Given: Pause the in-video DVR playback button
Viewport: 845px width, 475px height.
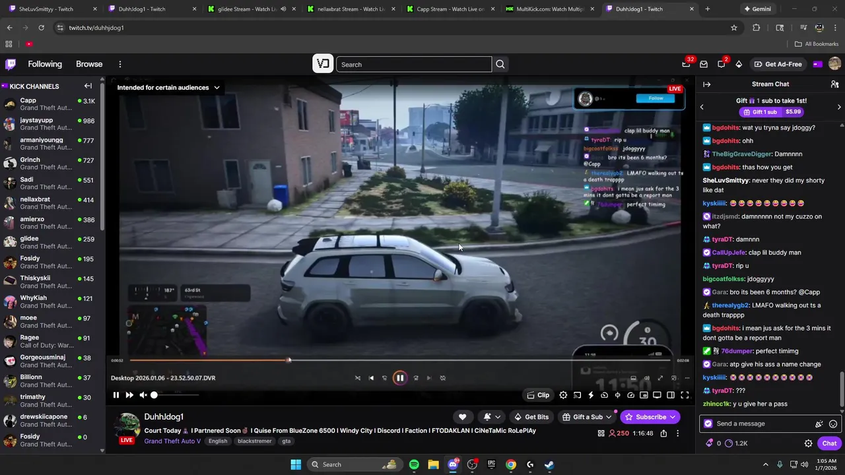Looking at the screenshot, I should 400,378.
